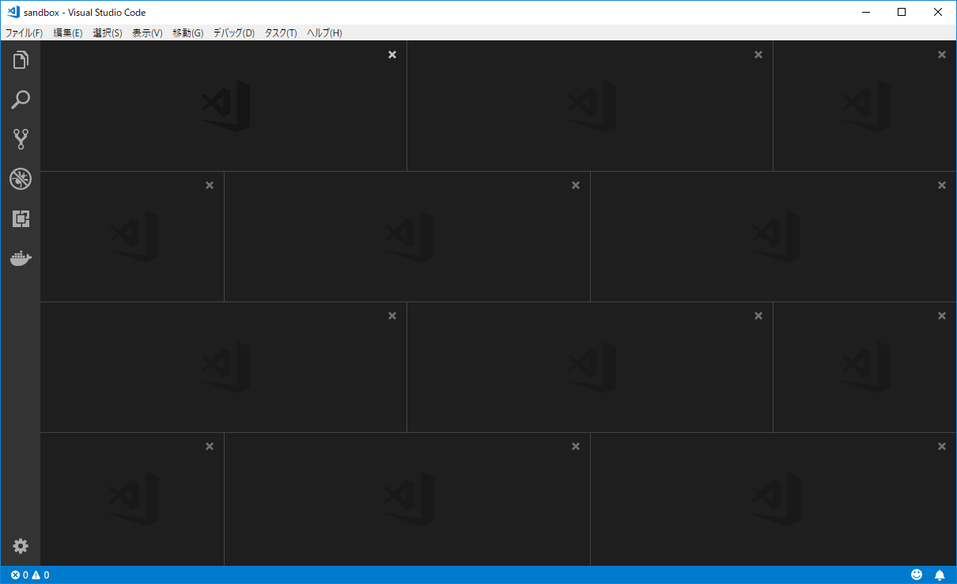
Task: Open the 表示(V) menu
Action: 147,32
